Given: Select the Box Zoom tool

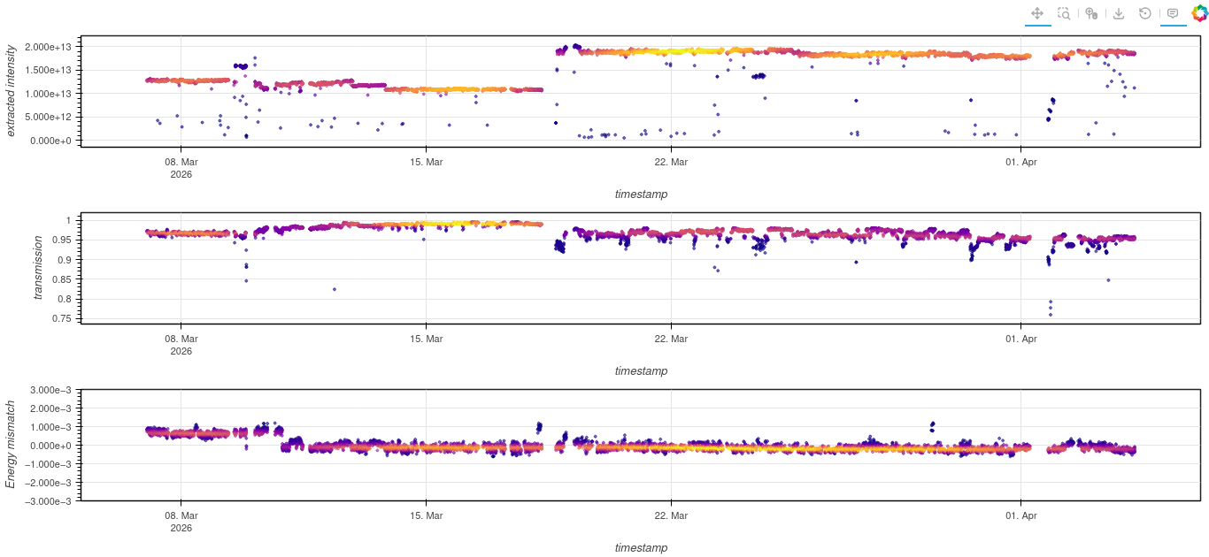Looking at the screenshot, I should [x=1064, y=13].
